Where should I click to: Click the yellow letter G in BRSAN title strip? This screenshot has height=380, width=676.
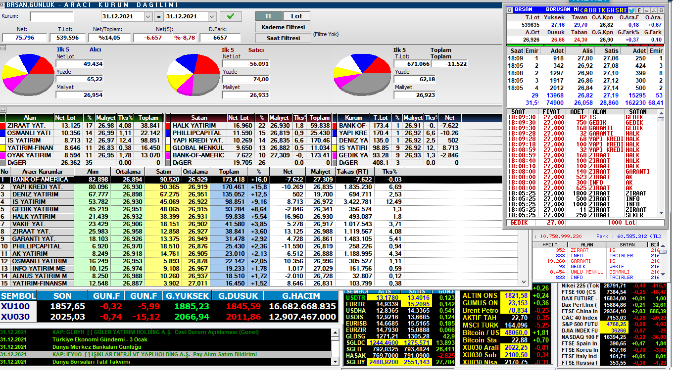pyautogui.click(x=608, y=10)
